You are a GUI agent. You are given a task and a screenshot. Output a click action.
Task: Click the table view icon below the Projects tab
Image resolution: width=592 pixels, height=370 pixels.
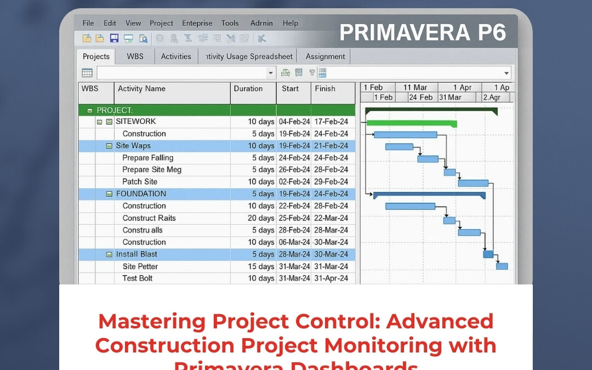(87, 72)
